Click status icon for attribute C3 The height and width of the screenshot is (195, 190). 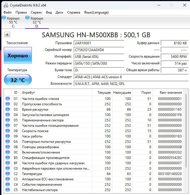point(8,179)
